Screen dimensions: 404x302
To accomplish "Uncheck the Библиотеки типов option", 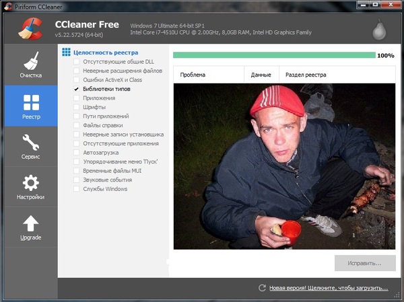I will tap(77, 89).
